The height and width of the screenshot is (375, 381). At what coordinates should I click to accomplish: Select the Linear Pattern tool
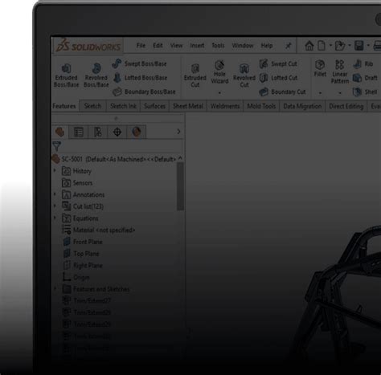(x=340, y=71)
